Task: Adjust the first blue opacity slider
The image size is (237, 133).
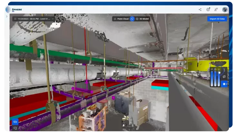Action: [x=212, y=79]
